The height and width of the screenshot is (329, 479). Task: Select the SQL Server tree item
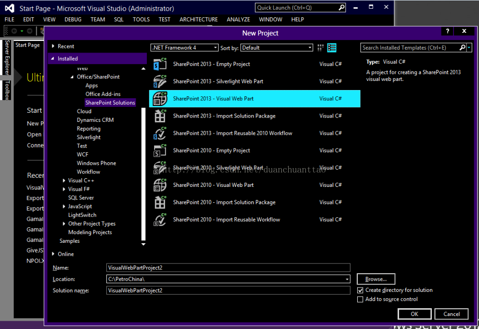pyautogui.click(x=81, y=198)
